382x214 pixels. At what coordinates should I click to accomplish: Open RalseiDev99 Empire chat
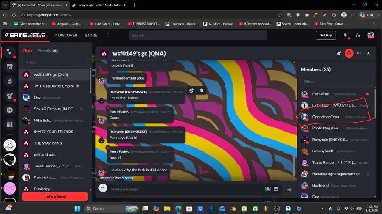pyautogui.click(x=54, y=86)
